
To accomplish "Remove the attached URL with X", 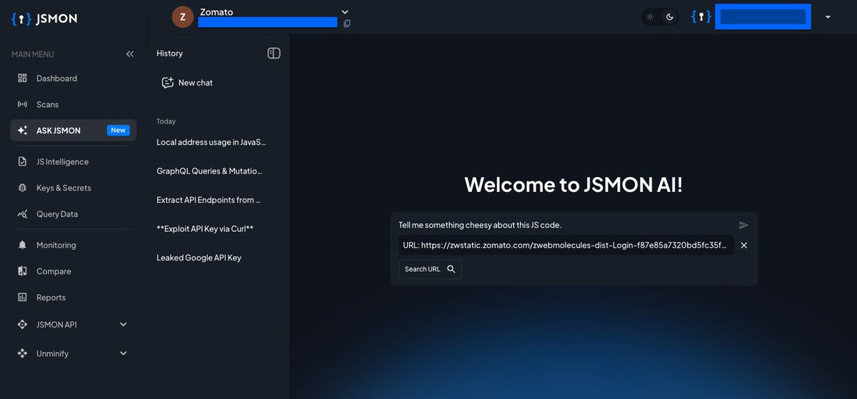I will [743, 246].
